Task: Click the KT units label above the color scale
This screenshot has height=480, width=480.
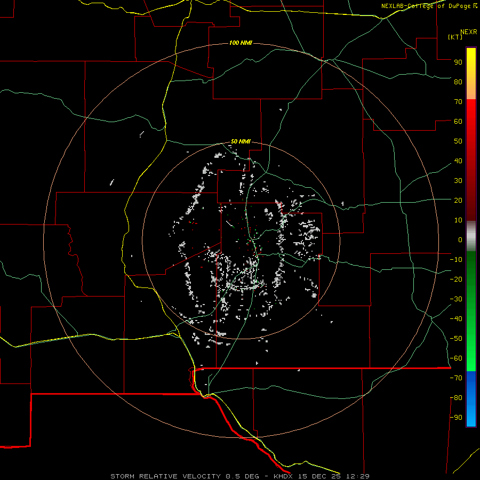Action: [455, 37]
